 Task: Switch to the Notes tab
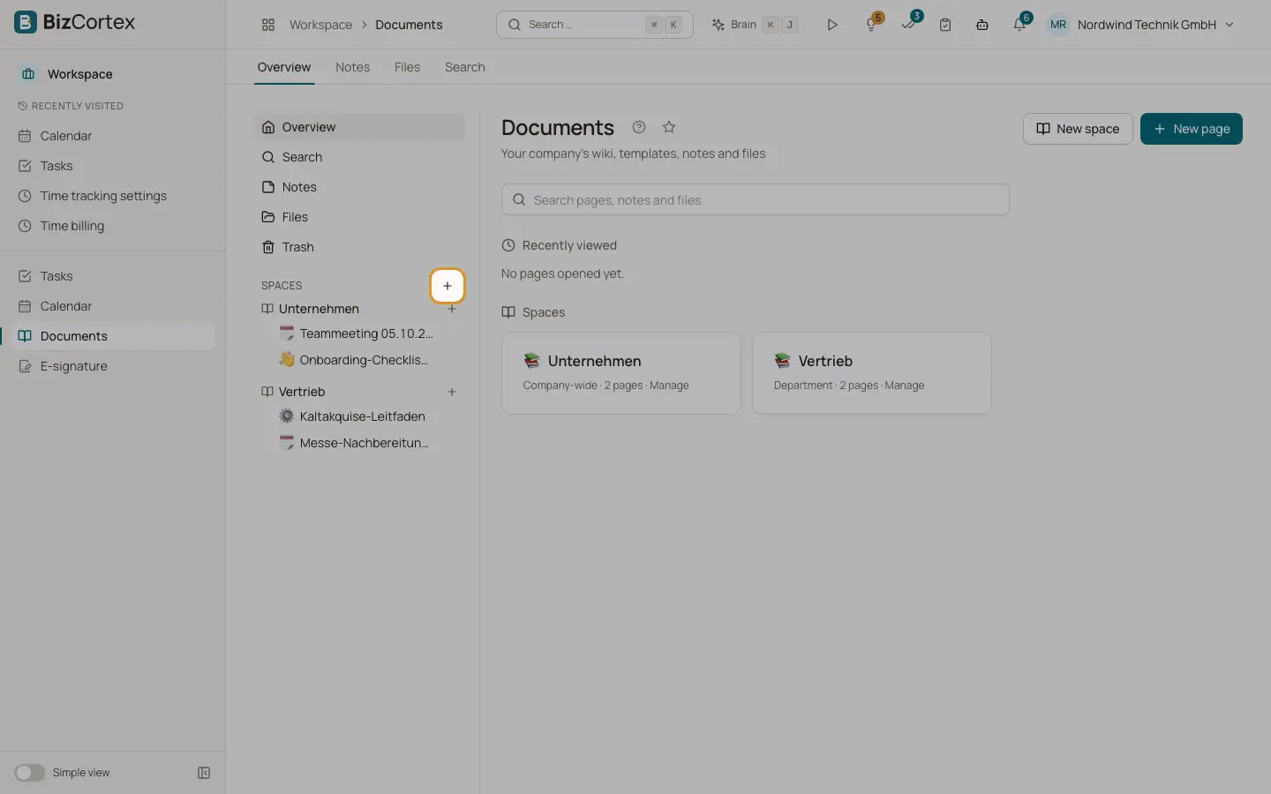352,67
